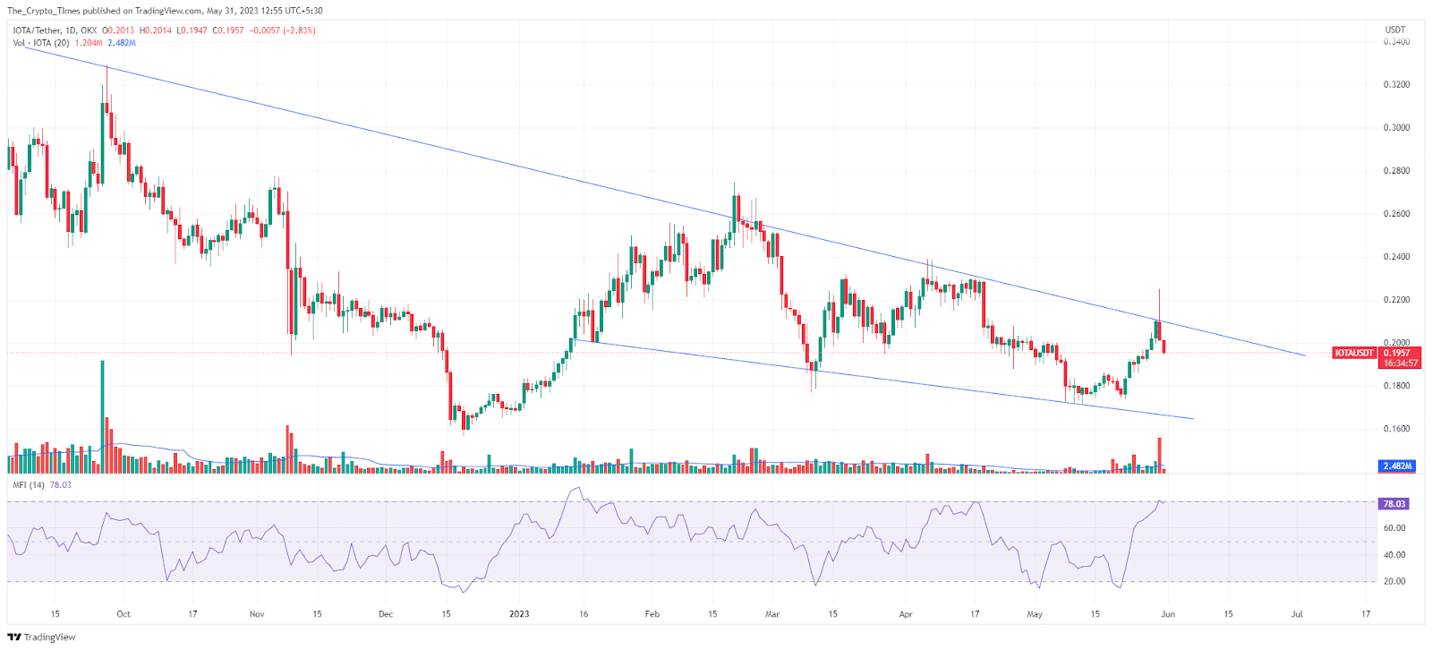
Task: Click the 0.2200 price axis label
Action: click(x=1396, y=300)
